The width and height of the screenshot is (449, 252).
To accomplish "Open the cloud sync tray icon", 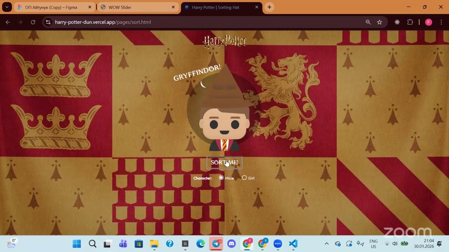I will tap(338, 244).
